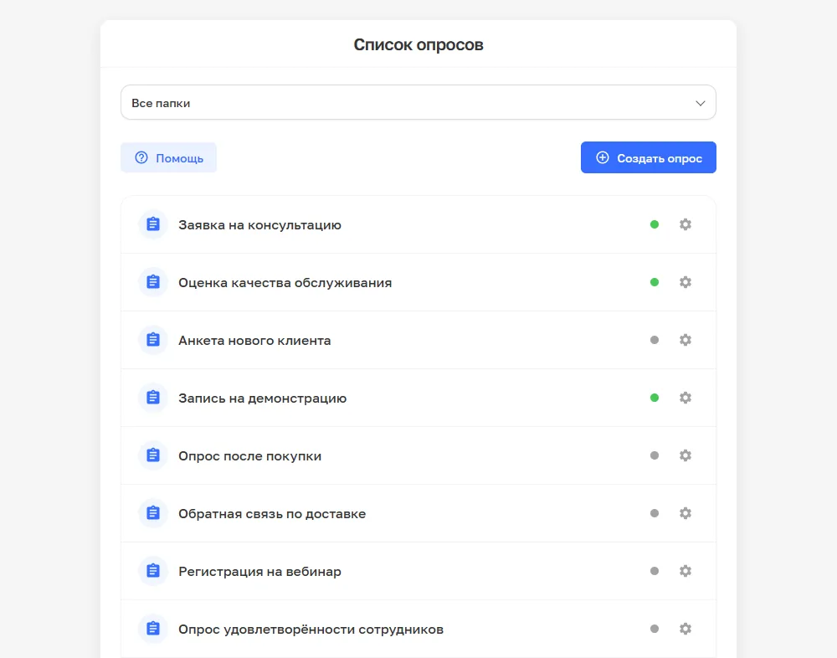This screenshot has width=837, height=658.
Task: Open settings gear for Опрос удовлетворённости сотрудников
Action: click(x=686, y=629)
